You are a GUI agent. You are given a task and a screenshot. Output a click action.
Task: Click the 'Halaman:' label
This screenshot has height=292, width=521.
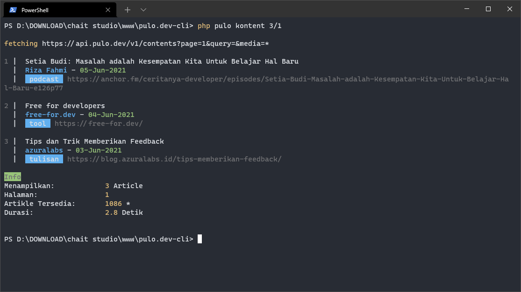[21, 195]
